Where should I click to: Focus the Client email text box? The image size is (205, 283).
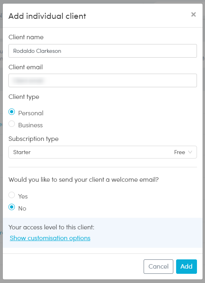(x=103, y=80)
